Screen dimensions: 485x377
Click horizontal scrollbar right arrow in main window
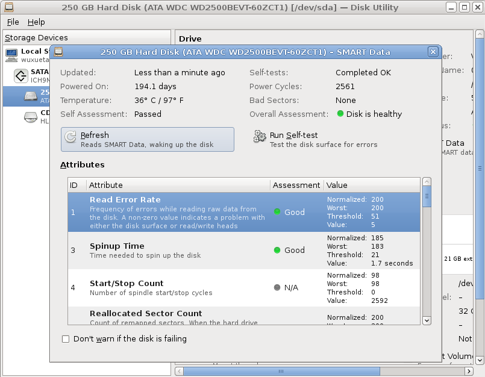[469, 371]
